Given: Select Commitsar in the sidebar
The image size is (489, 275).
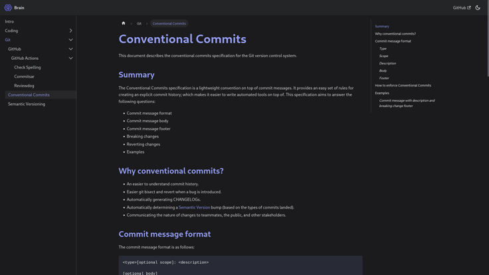Looking at the screenshot, I should point(24,76).
